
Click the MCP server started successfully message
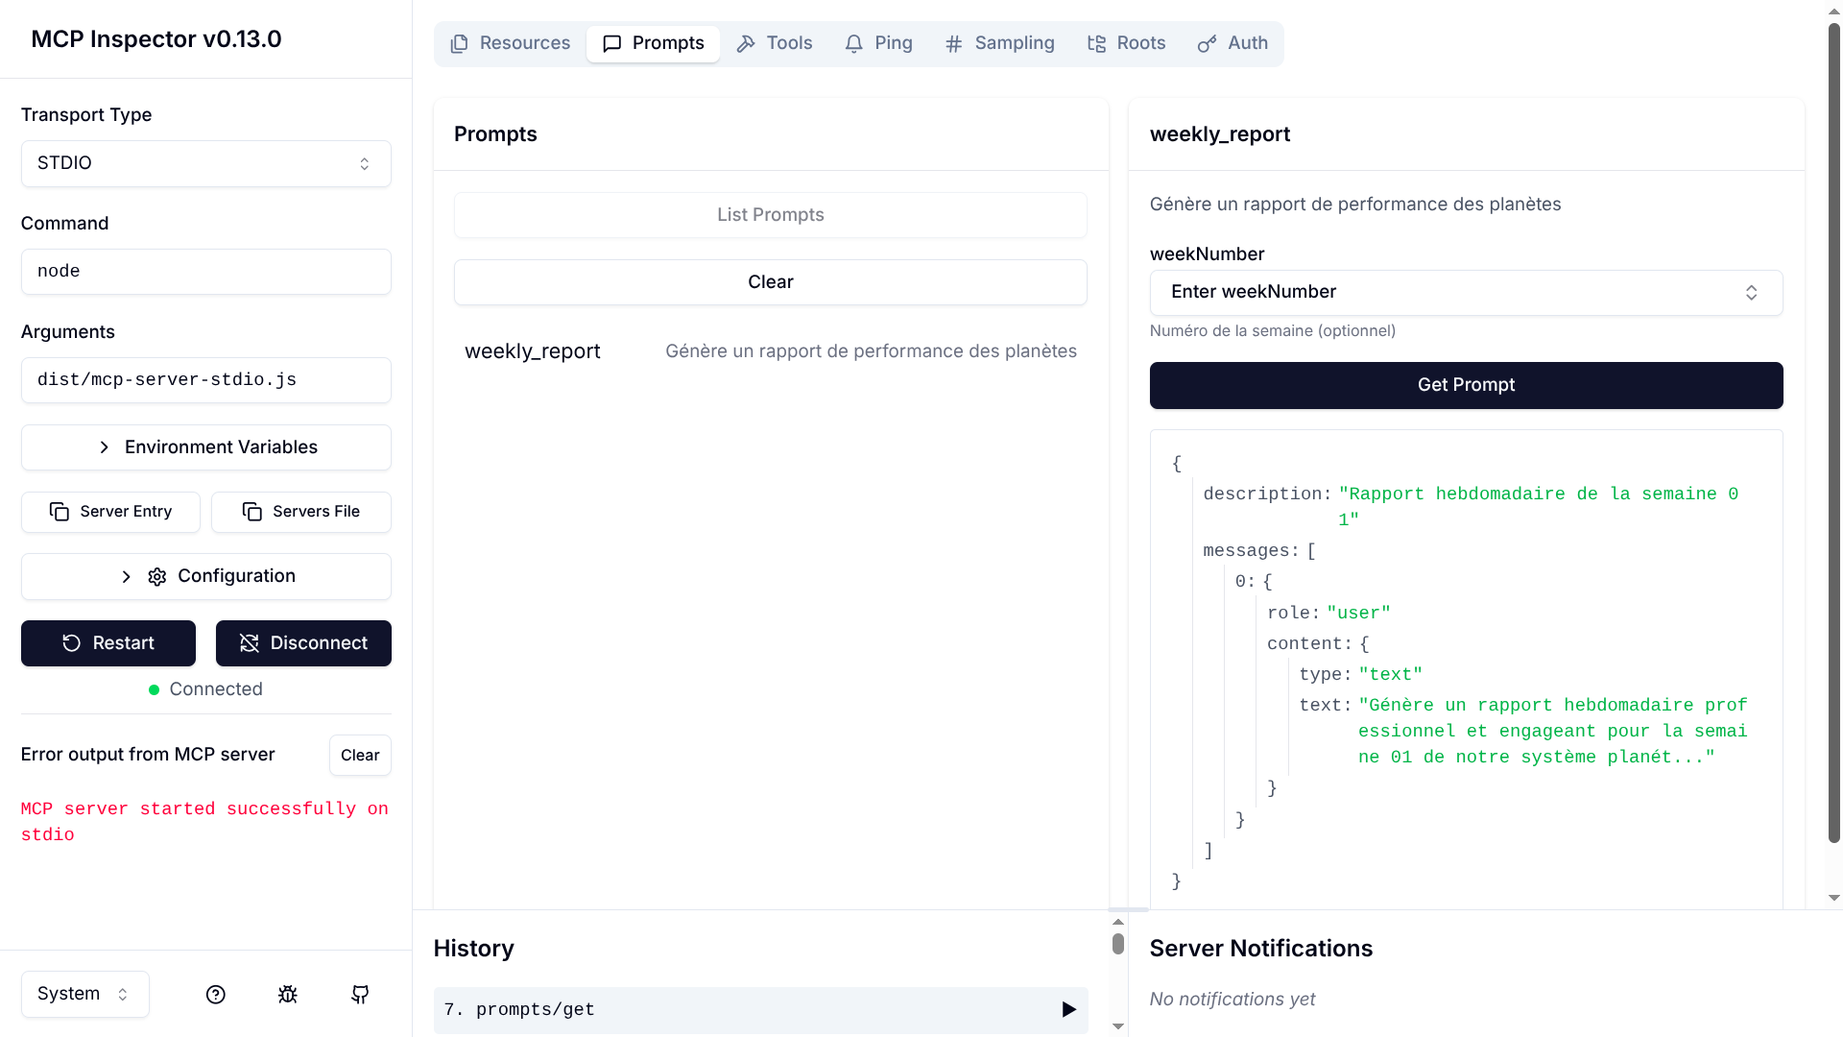[204, 822]
